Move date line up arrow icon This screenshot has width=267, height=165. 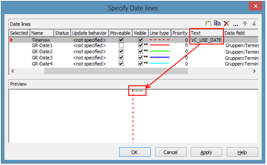pos(245,23)
